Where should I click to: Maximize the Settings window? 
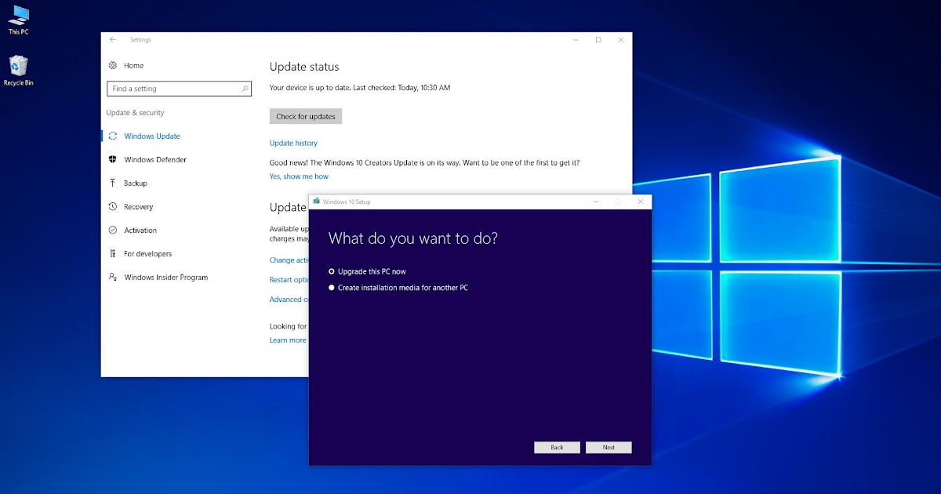598,39
